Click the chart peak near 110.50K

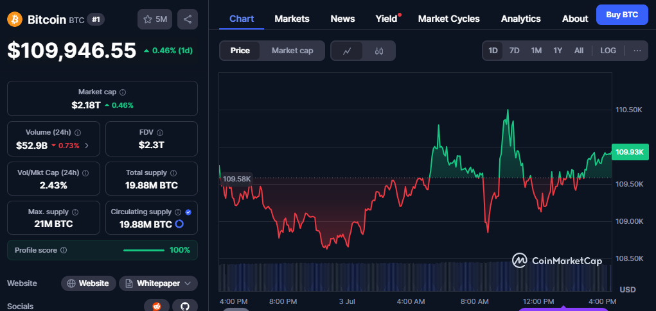tap(508, 110)
